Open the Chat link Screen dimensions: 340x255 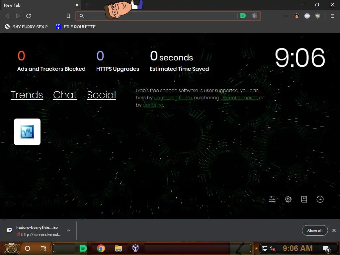(x=65, y=95)
